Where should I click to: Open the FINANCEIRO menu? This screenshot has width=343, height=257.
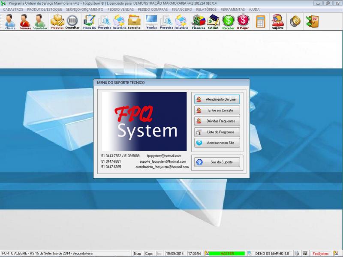point(181,9)
